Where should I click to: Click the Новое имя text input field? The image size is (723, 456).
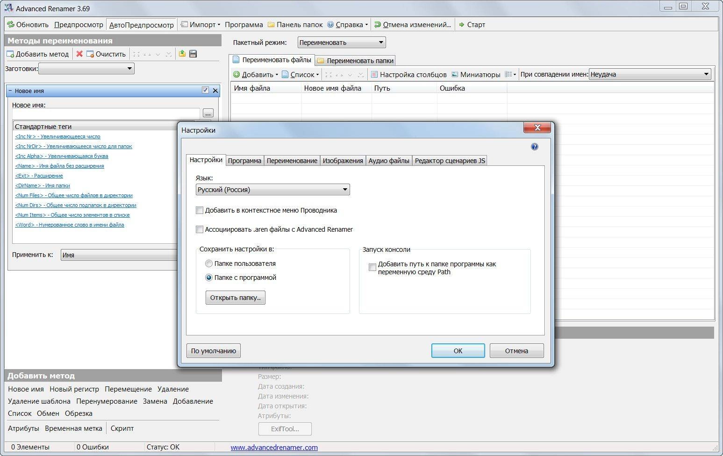pos(106,113)
